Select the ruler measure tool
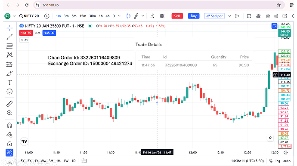Screen dimensions: 297x166 (9, 104)
